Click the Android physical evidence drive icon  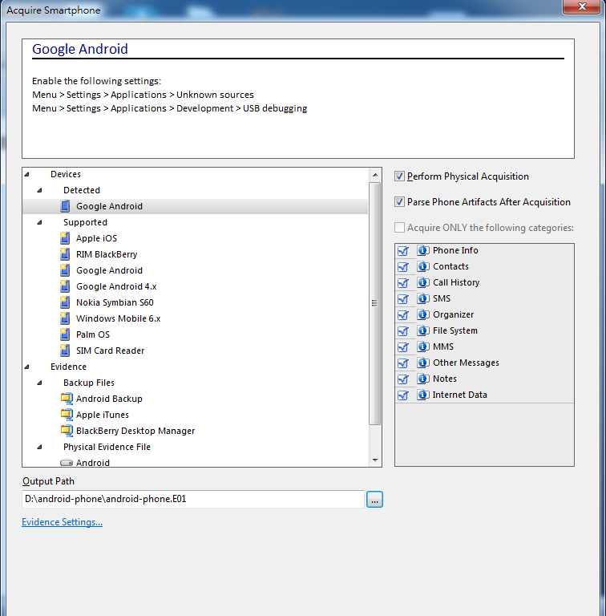tap(67, 463)
